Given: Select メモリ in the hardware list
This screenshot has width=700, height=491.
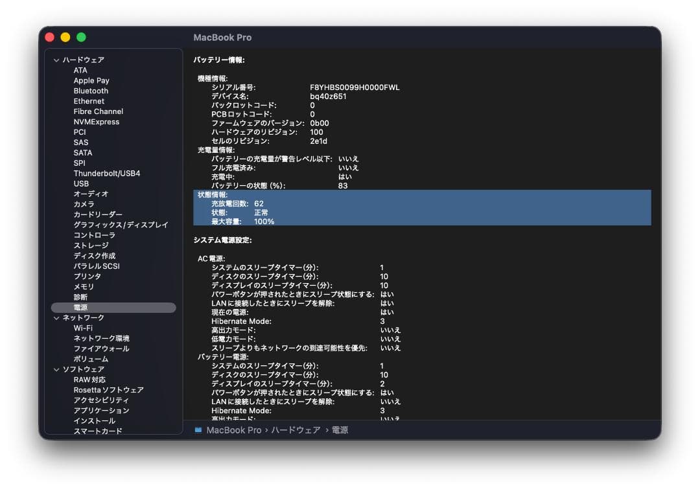Looking at the screenshot, I should [82, 286].
